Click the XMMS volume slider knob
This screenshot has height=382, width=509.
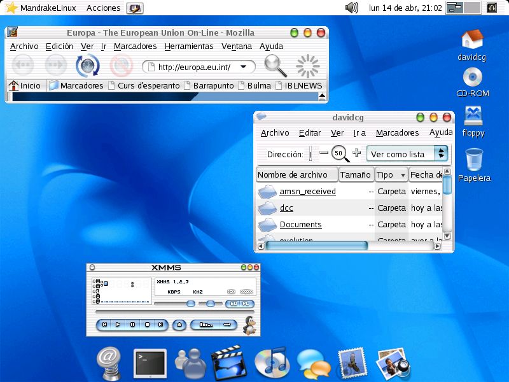point(191,304)
